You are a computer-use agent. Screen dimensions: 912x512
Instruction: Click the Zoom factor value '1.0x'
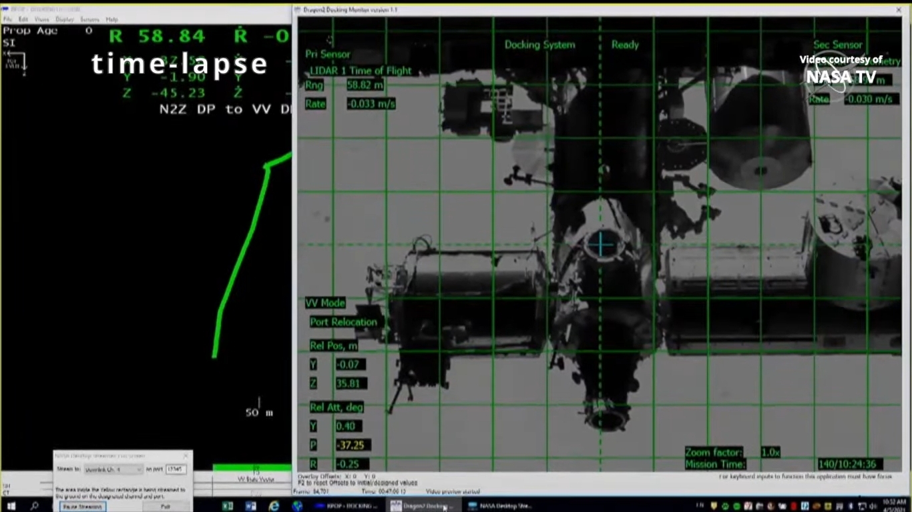pyautogui.click(x=770, y=452)
